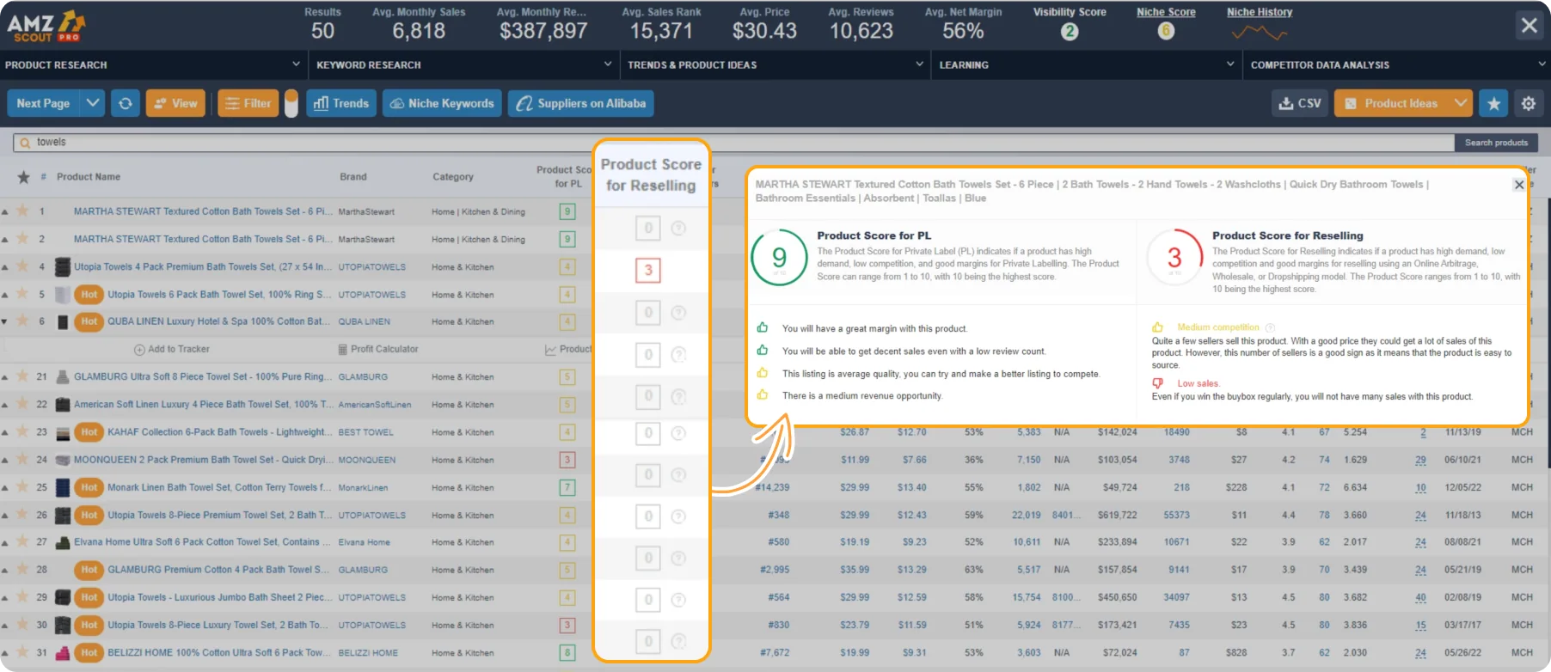Click the towels search input field
Viewport: 1551px width, 672px height.
(x=733, y=143)
